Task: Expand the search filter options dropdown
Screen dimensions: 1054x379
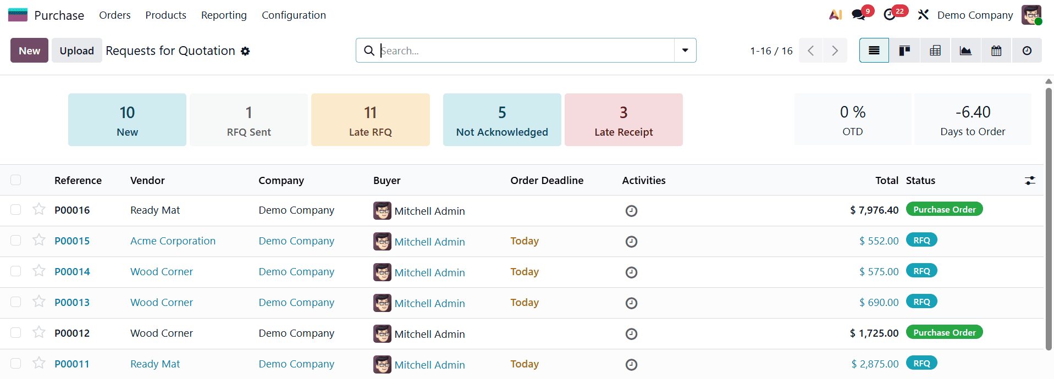Action: 685,51
